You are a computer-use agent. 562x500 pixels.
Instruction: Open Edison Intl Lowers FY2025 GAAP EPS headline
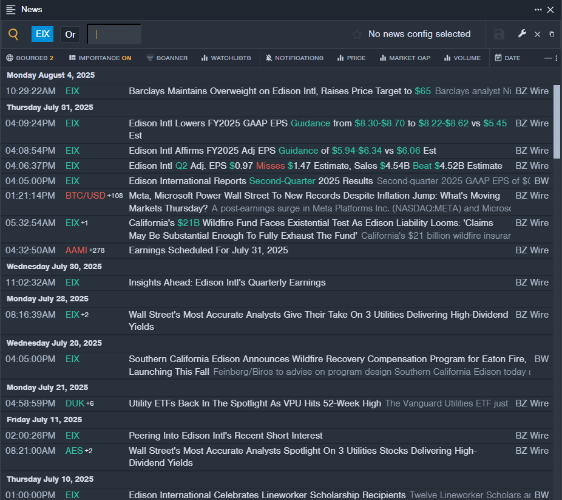[317, 129]
